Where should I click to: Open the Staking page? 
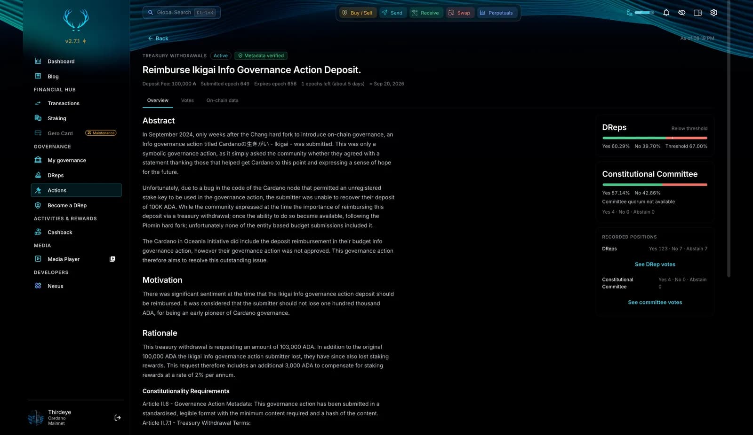(x=76, y=118)
